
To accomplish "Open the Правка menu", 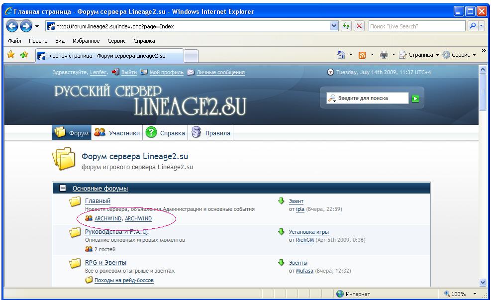I will tap(38, 41).
